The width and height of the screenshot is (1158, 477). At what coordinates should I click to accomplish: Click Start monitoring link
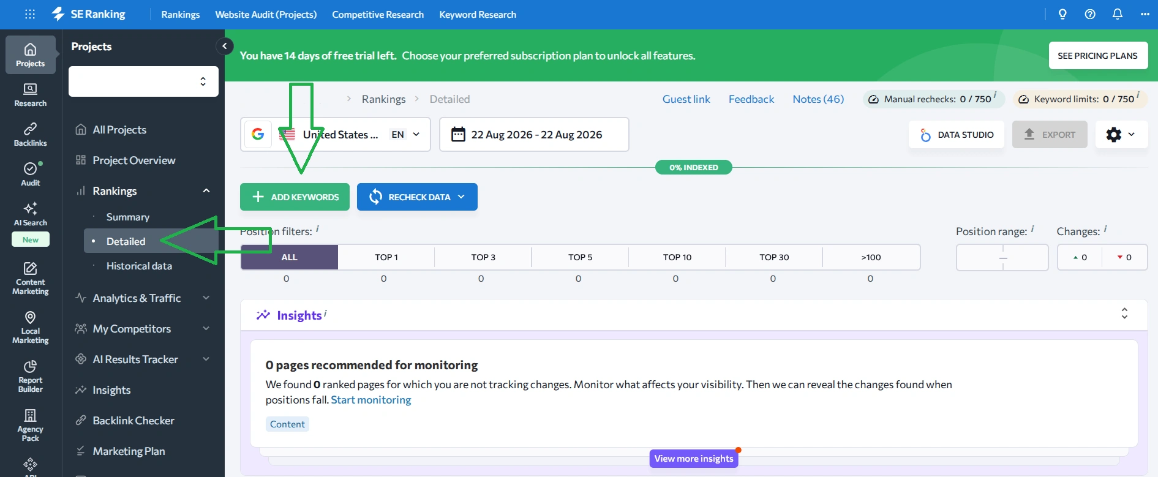pyautogui.click(x=371, y=400)
